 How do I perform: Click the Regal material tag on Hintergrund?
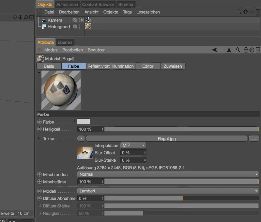click(87, 26)
